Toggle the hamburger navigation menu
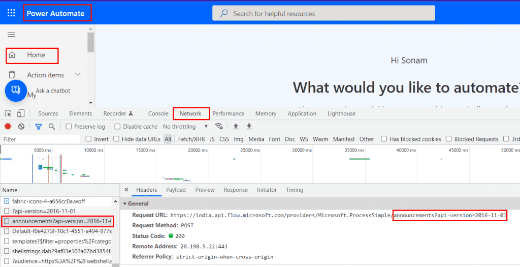 11,35
